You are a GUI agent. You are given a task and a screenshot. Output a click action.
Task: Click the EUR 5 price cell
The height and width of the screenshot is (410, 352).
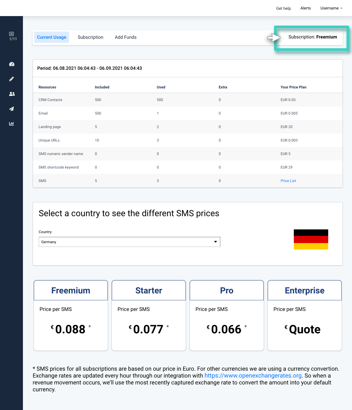click(285, 154)
